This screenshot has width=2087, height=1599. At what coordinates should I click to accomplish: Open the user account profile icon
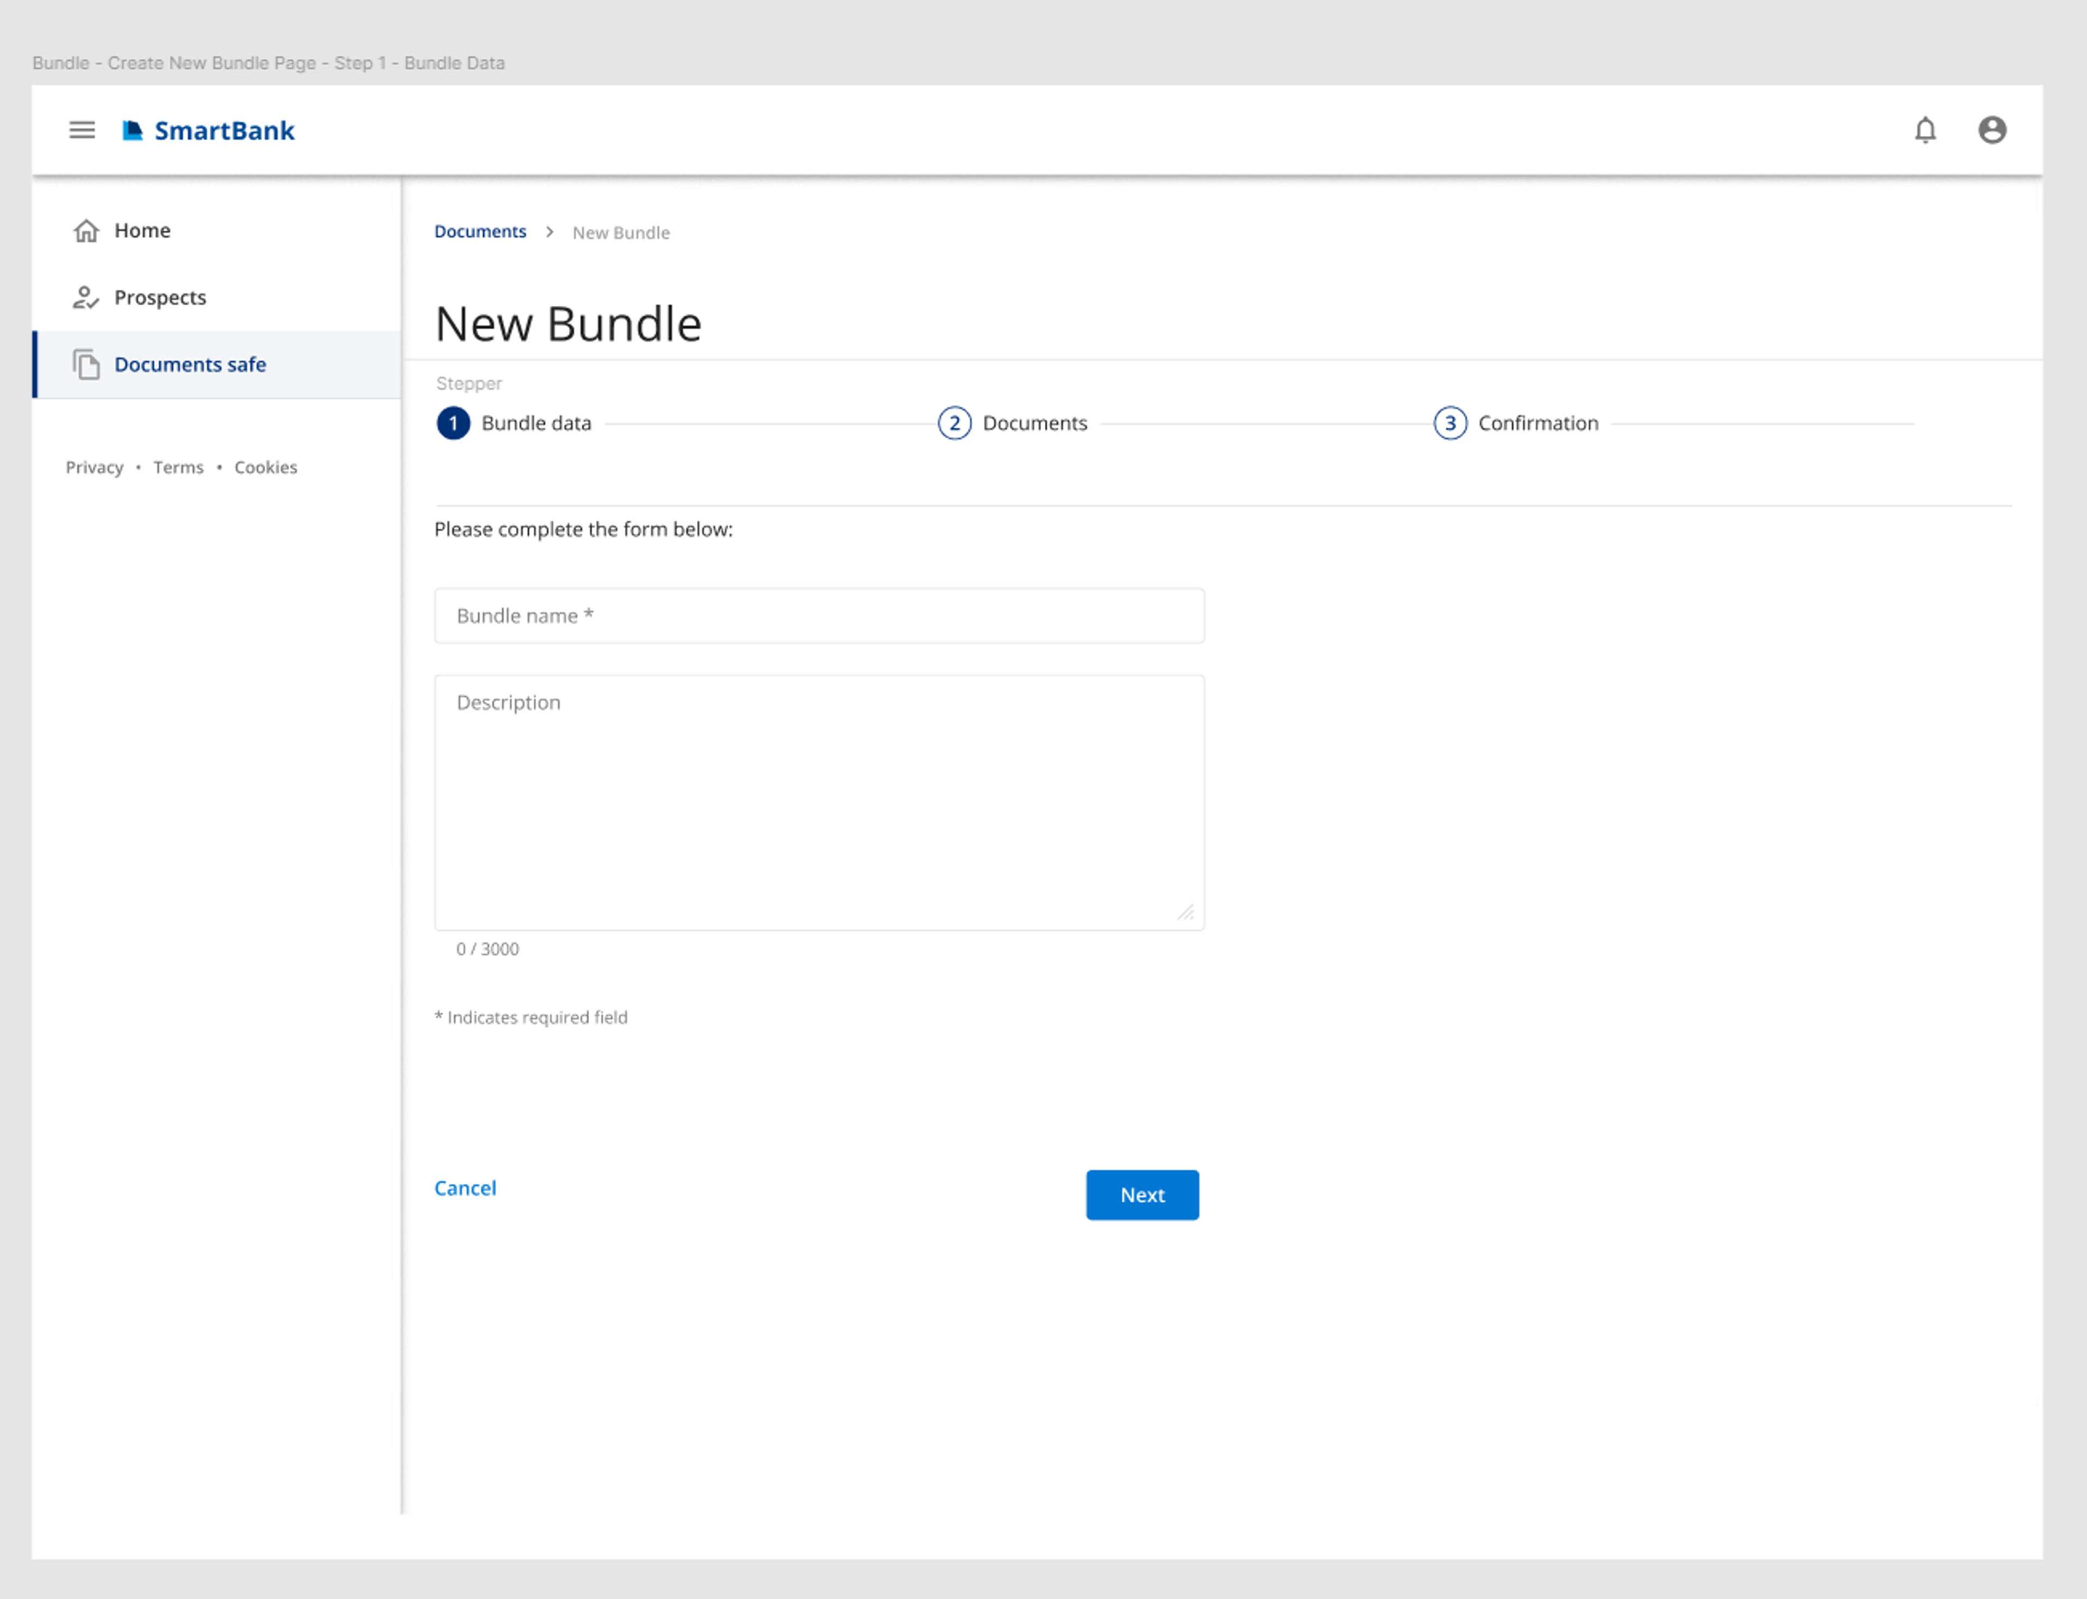(1992, 129)
